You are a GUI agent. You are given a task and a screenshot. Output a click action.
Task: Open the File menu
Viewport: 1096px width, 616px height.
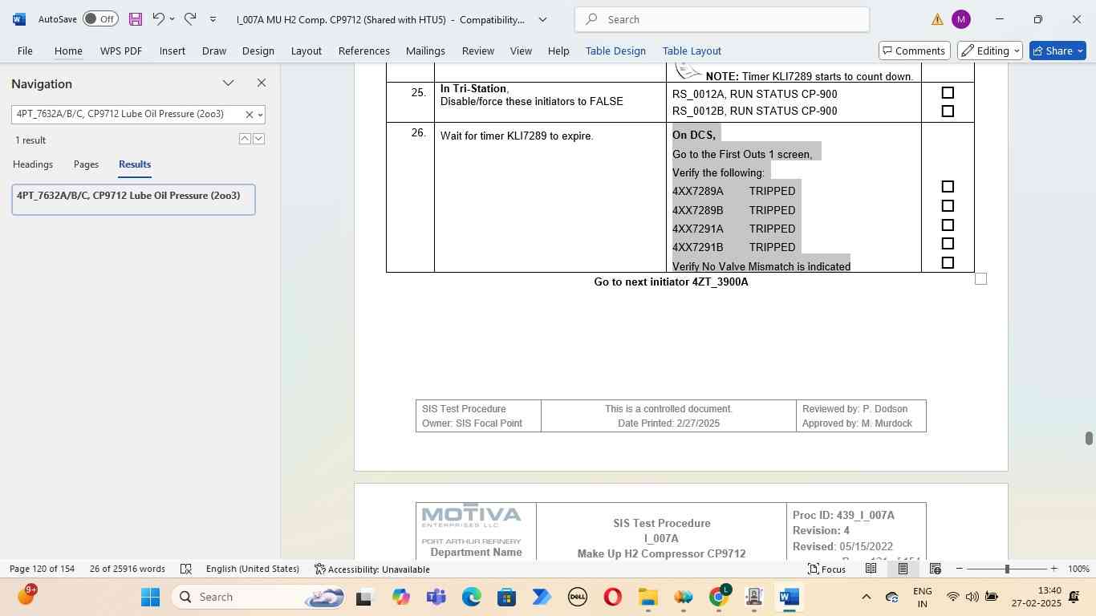click(25, 51)
